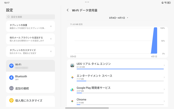Viewport: 174px width, 109px height.
Task: Open UDS リアル タイム エンジン usage details
Action: [117, 65]
